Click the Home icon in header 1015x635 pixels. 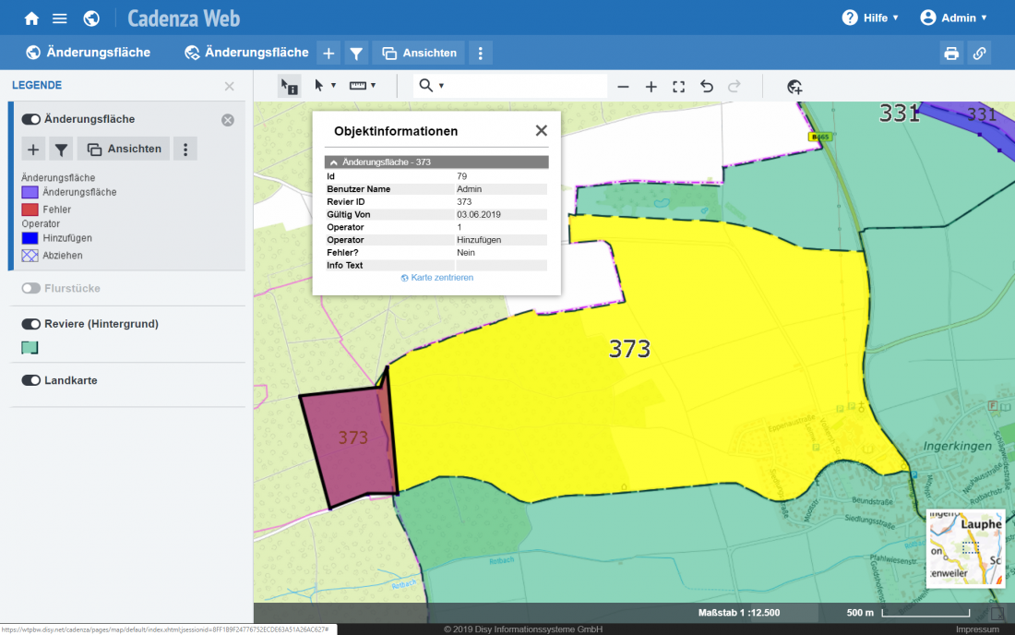pos(31,18)
